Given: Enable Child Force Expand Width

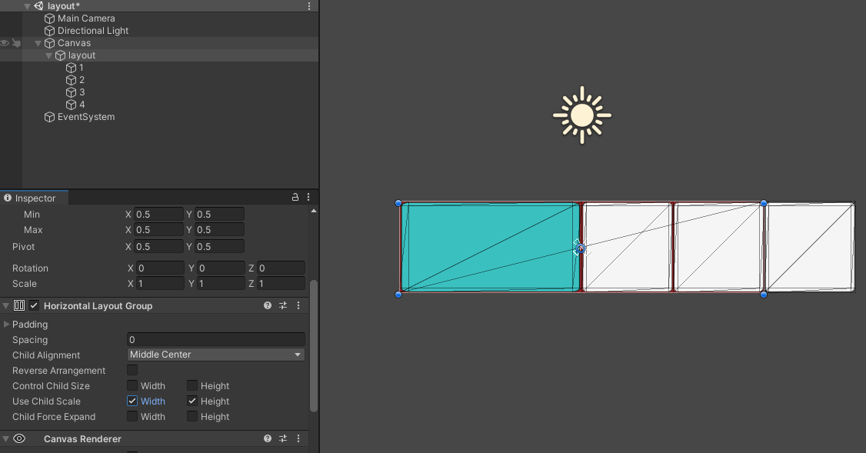Looking at the screenshot, I should [132, 417].
